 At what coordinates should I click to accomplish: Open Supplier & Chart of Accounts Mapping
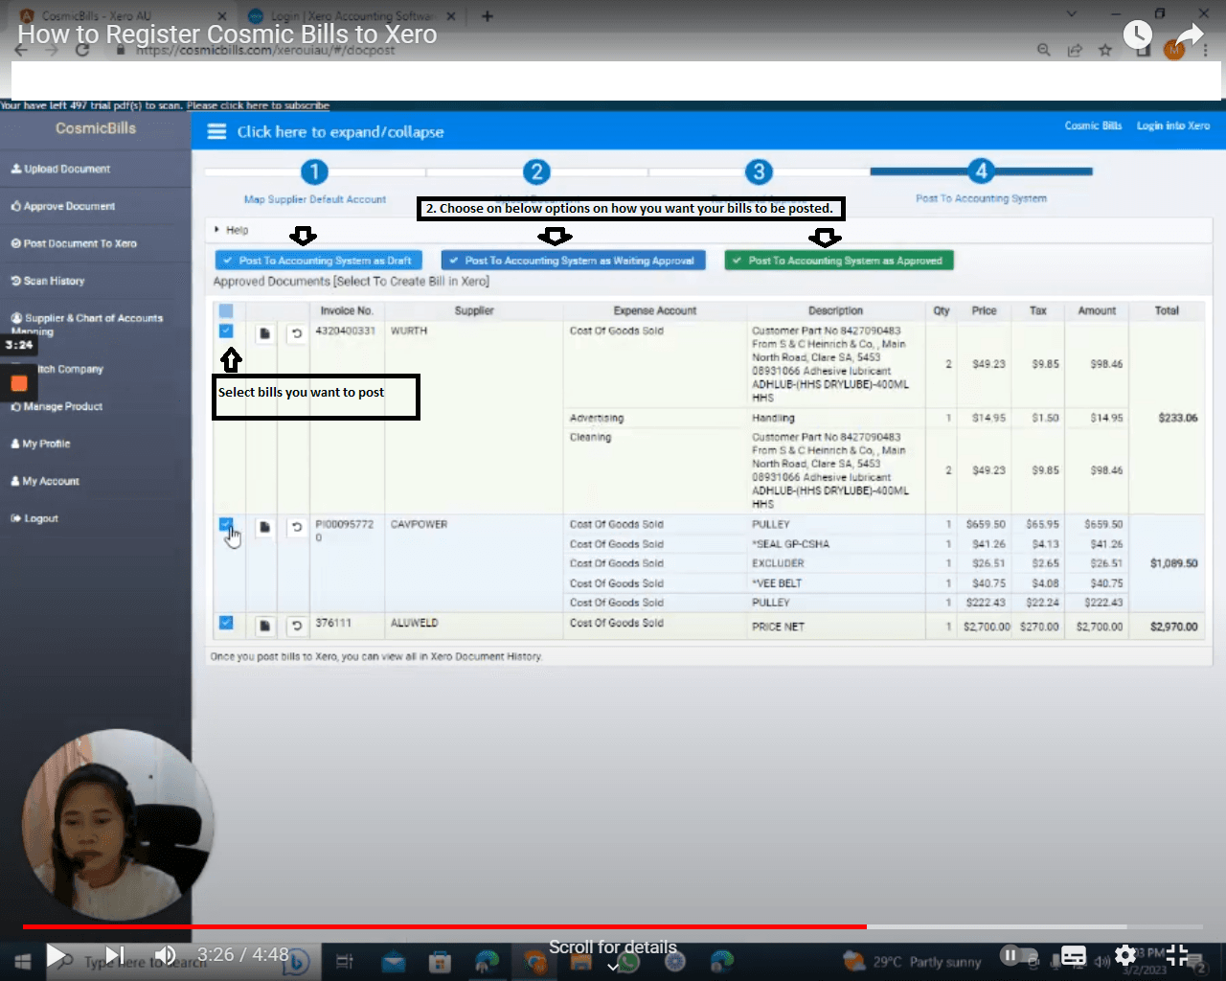87,325
